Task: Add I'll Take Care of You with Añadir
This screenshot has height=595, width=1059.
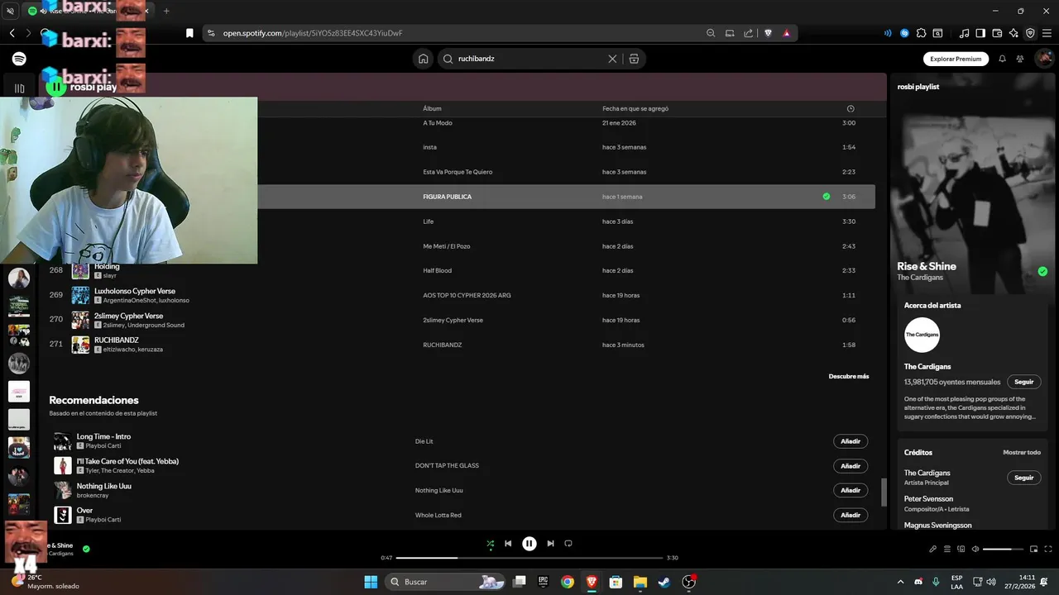Action: click(851, 466)
